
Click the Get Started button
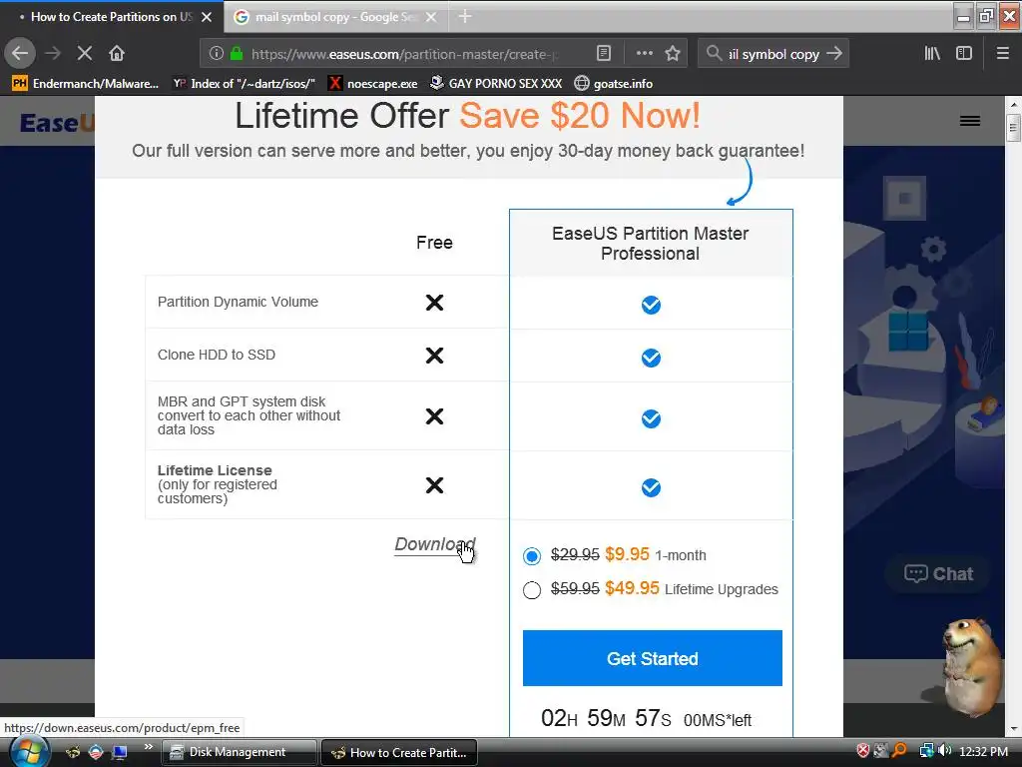click(x=653, y=658)
